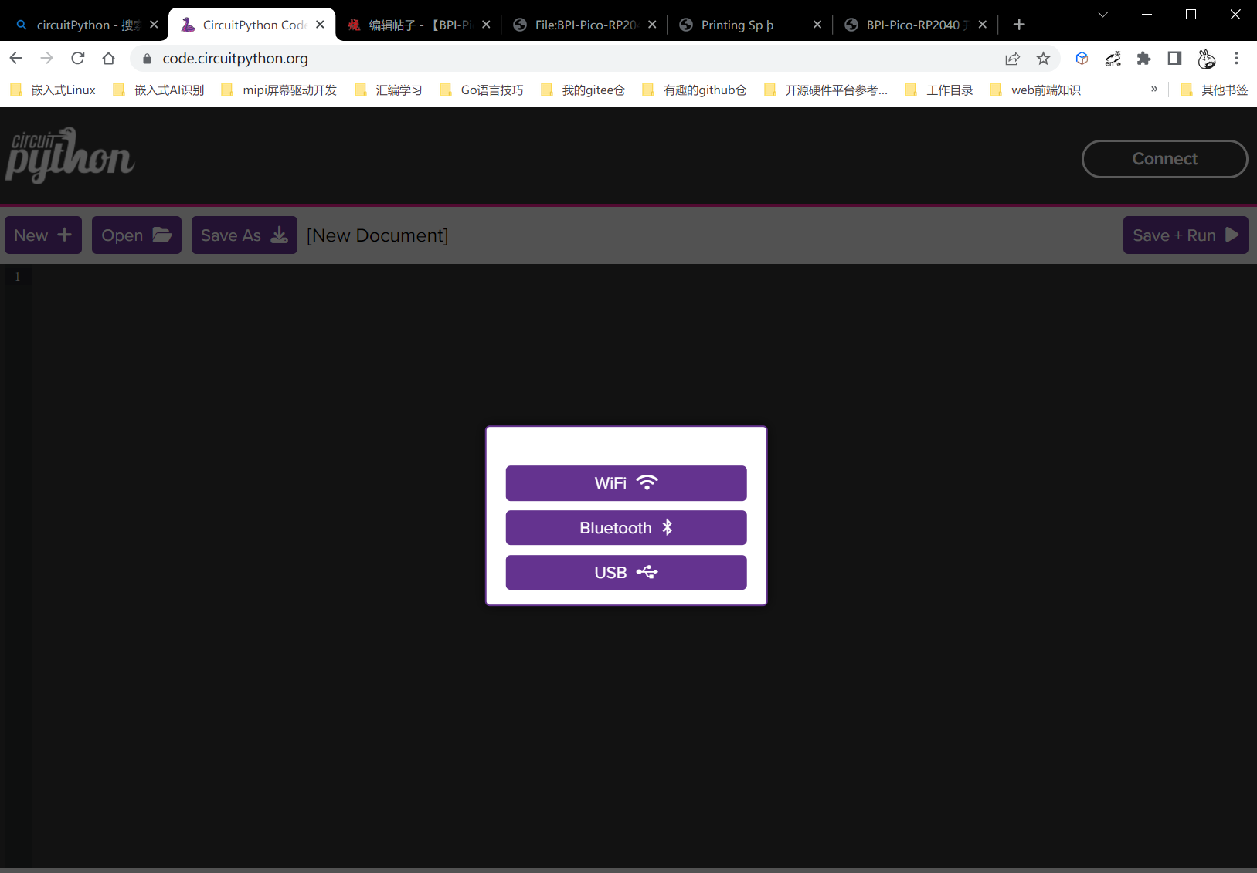The image size is (1257, 873).
Task: Close the CircuitPython Code tab
Action: tap(320, 25)
